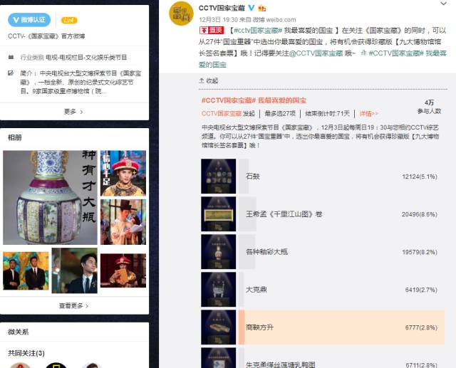456x368 pixels.
Task: Open the #cctv国家宝藏# hashtag in post text
Action: tap(258, 30)
